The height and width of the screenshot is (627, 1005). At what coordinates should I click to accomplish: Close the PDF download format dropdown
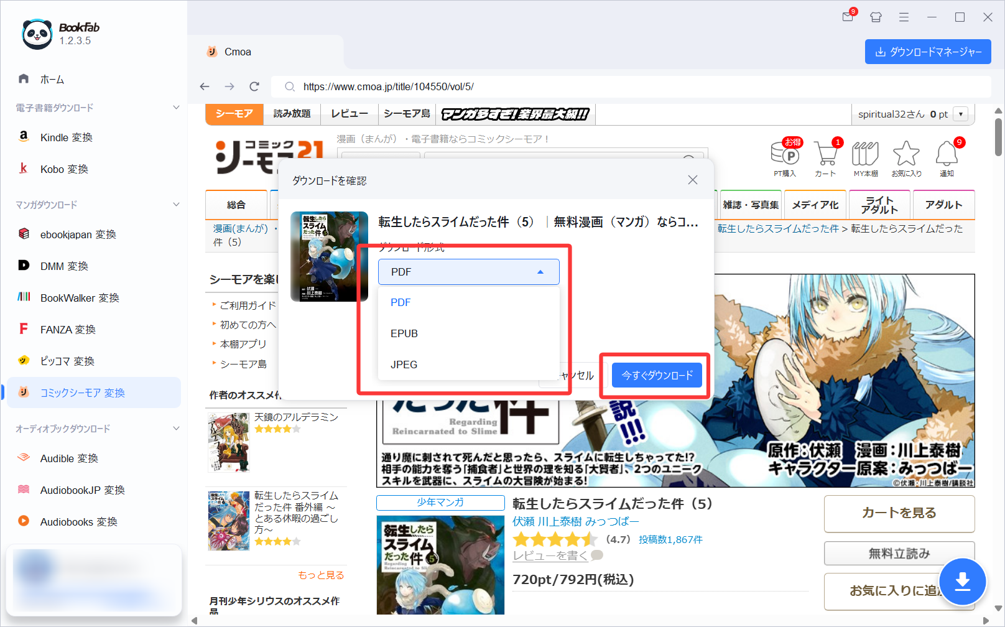(469, 272)
